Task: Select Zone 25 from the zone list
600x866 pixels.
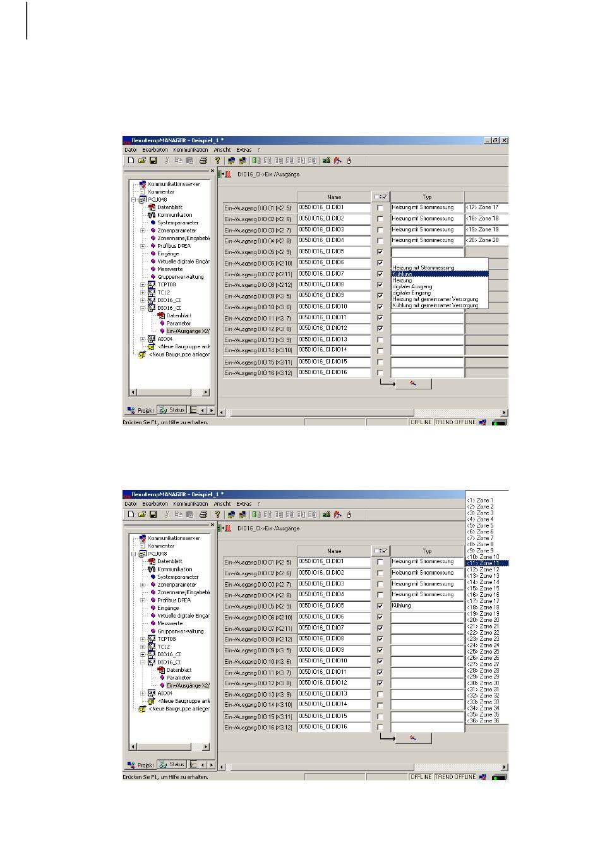Action: [487, 652]
